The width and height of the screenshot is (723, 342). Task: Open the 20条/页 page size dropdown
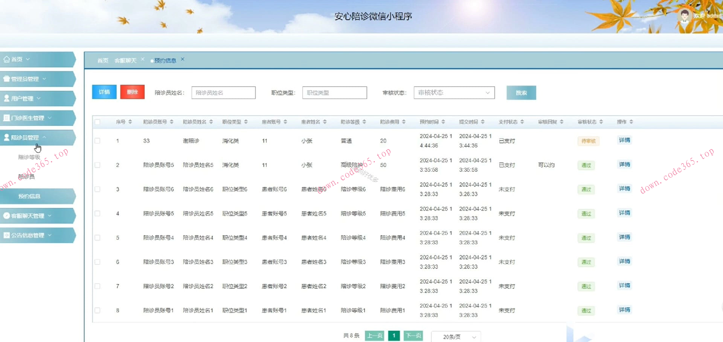455,336
